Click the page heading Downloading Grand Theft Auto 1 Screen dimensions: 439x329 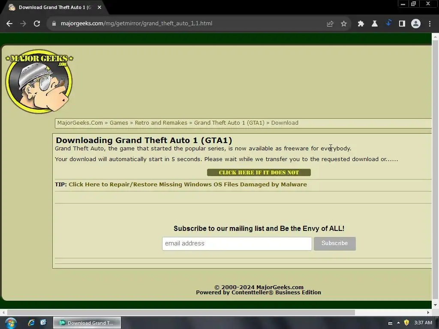pyautogui.click(x=144, y=140)
